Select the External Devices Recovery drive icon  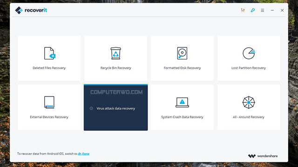pyautogui.click(x=49, y=102)
